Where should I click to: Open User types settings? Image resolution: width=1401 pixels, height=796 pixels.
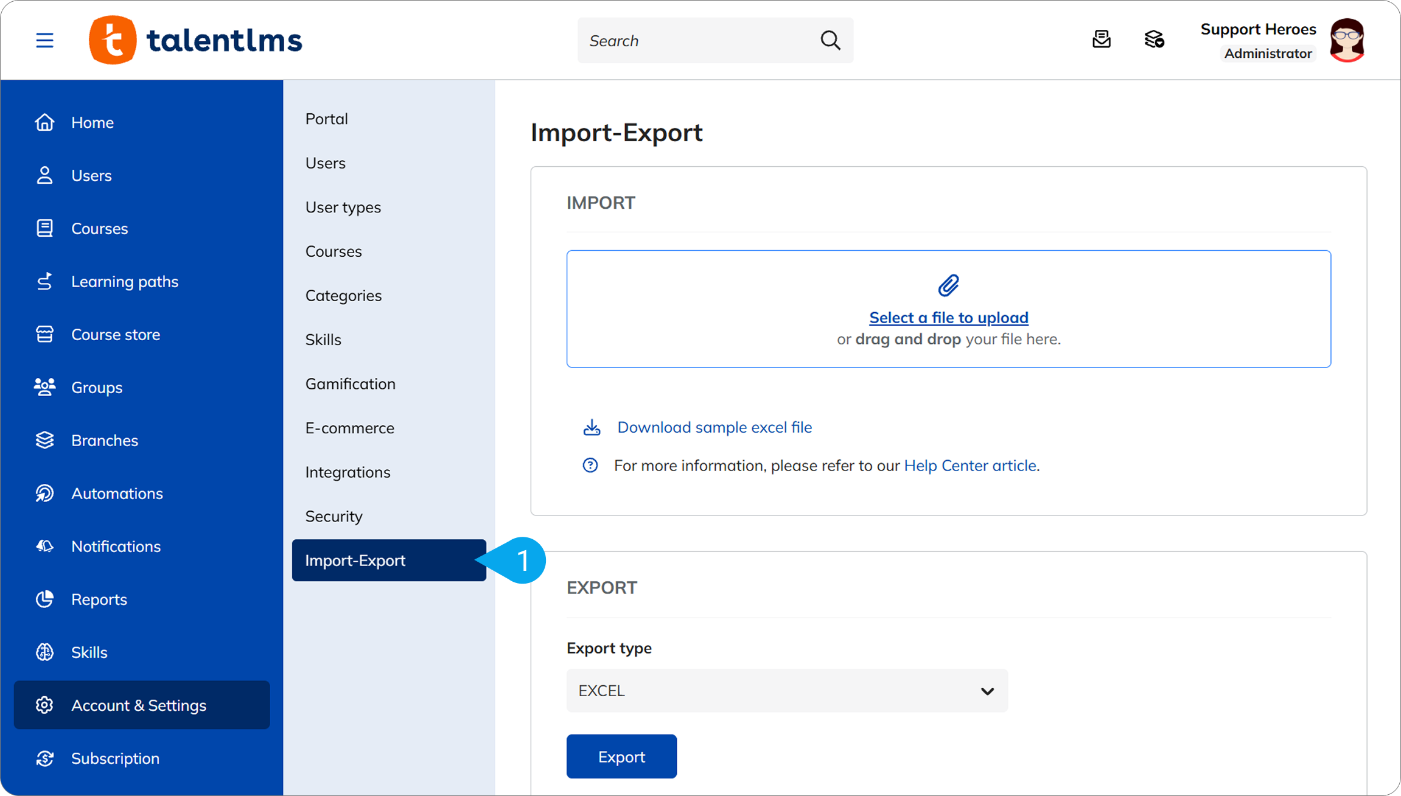[x=343, y=207]
